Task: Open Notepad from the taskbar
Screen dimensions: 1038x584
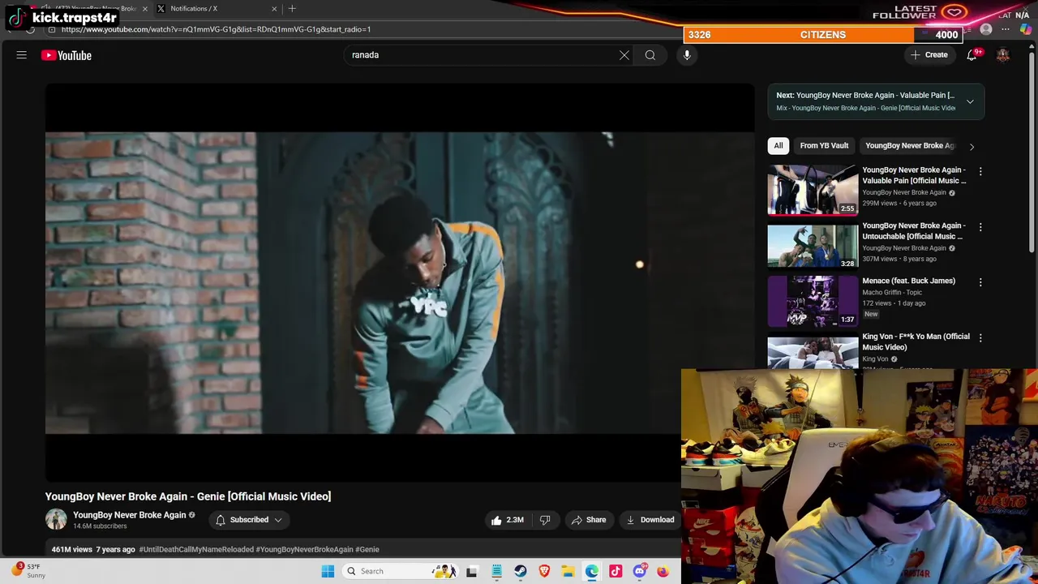Action: [496, 571]
